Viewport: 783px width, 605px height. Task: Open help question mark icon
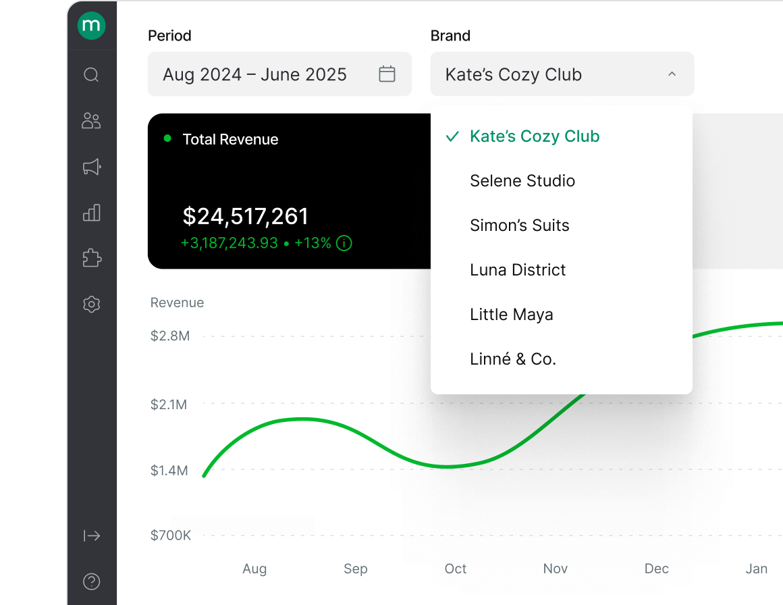(x=92, y=581)
